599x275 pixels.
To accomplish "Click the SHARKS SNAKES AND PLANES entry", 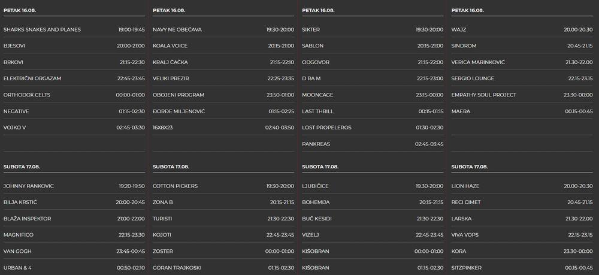I will 42,29.
